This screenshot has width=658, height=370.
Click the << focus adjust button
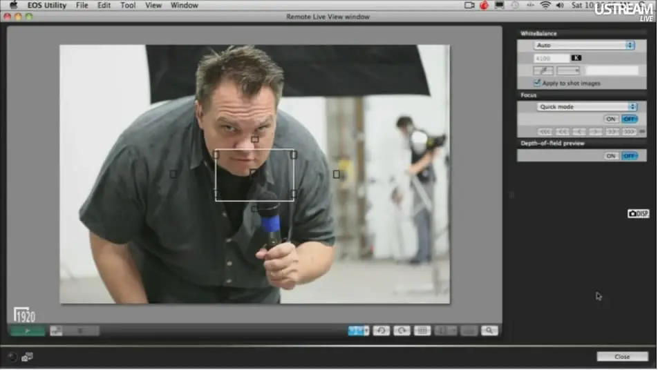pos(563,132)
